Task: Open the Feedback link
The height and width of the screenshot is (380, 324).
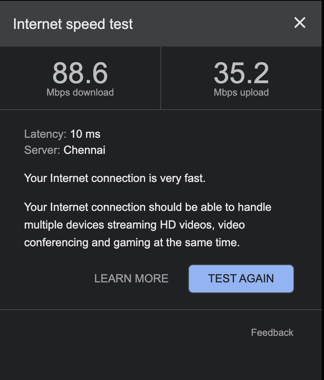Action: (x=272, y=333)
